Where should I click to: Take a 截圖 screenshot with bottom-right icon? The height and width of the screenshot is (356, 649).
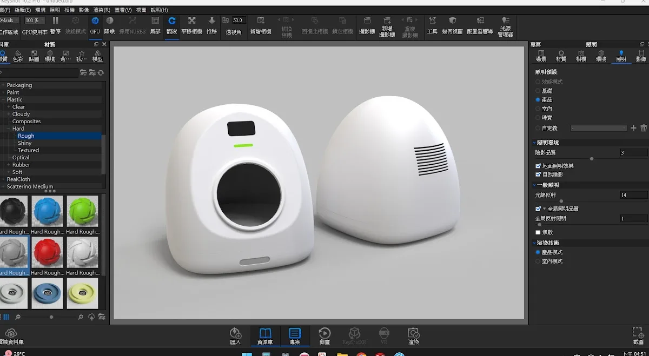click(638, 336)
